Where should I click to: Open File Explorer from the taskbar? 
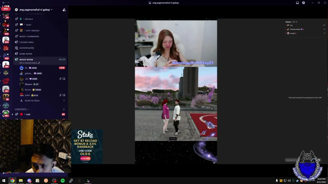tap(21, 181)
